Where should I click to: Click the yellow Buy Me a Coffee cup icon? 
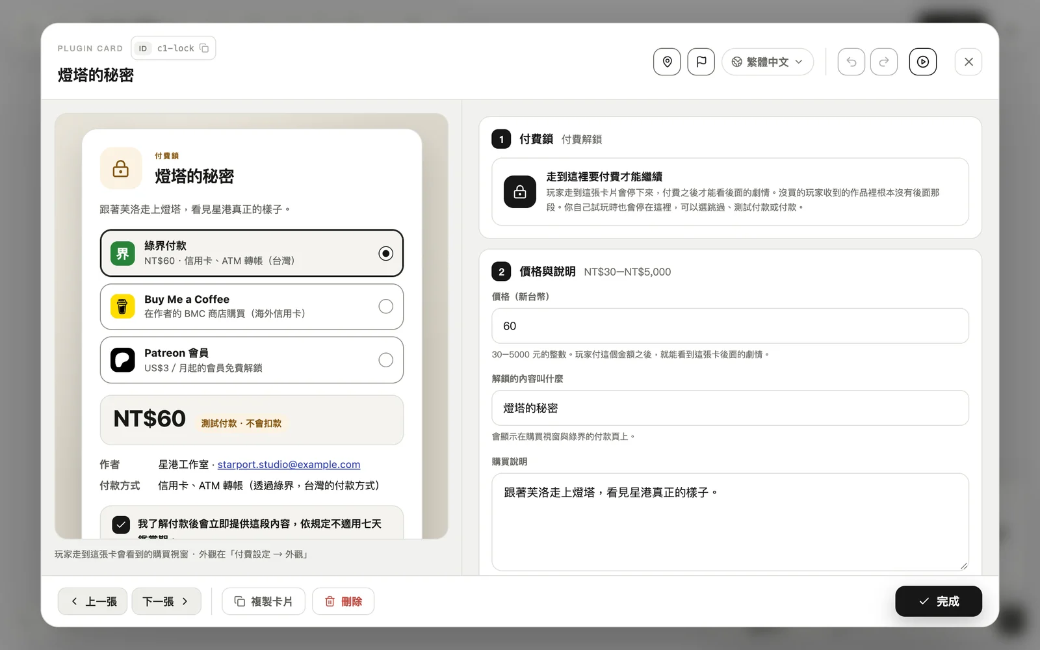click(122, 306)
